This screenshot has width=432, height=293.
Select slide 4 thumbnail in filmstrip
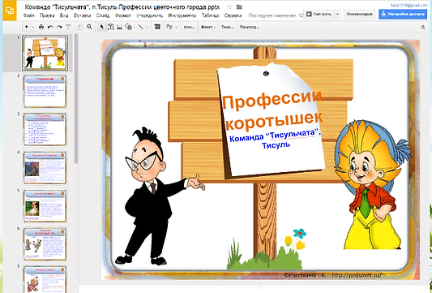click(x=45, y=167)
